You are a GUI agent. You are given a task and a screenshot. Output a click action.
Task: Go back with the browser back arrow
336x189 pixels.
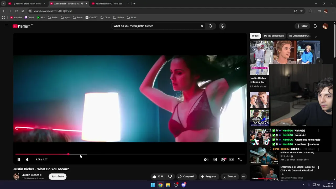(4, 11)
